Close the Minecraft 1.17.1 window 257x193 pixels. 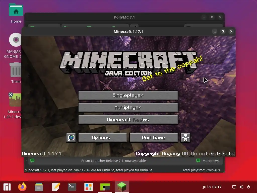point(231,31)
